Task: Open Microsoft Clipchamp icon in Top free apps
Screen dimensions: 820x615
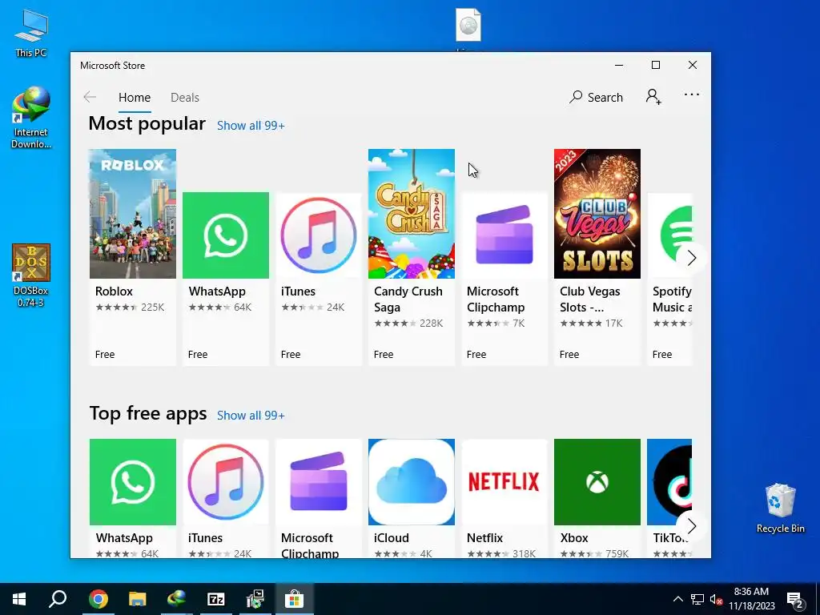Action: 319,481
